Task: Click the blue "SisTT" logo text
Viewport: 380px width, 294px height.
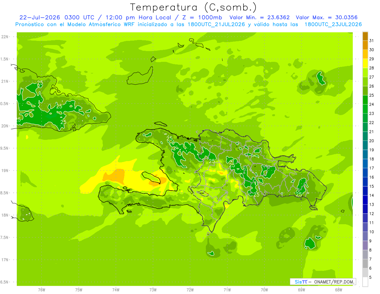Action: point(301,282)
